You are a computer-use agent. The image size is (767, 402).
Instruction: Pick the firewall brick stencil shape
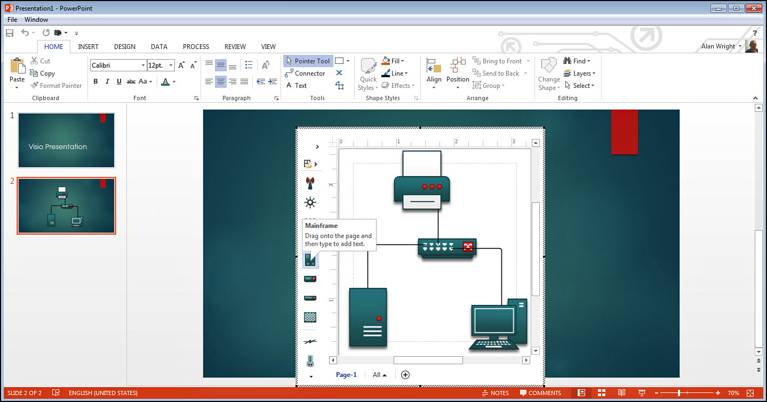[310, 317]
